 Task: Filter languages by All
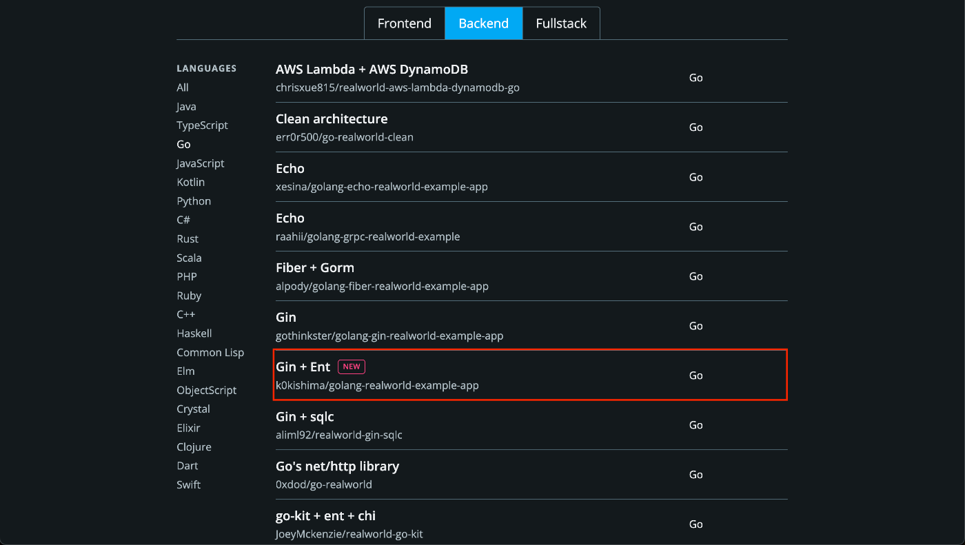tap(183, 88)
